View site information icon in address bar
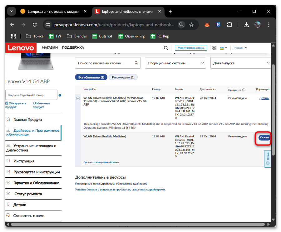 (48, 25)
